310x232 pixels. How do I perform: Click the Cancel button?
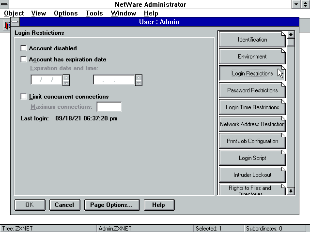64,205
